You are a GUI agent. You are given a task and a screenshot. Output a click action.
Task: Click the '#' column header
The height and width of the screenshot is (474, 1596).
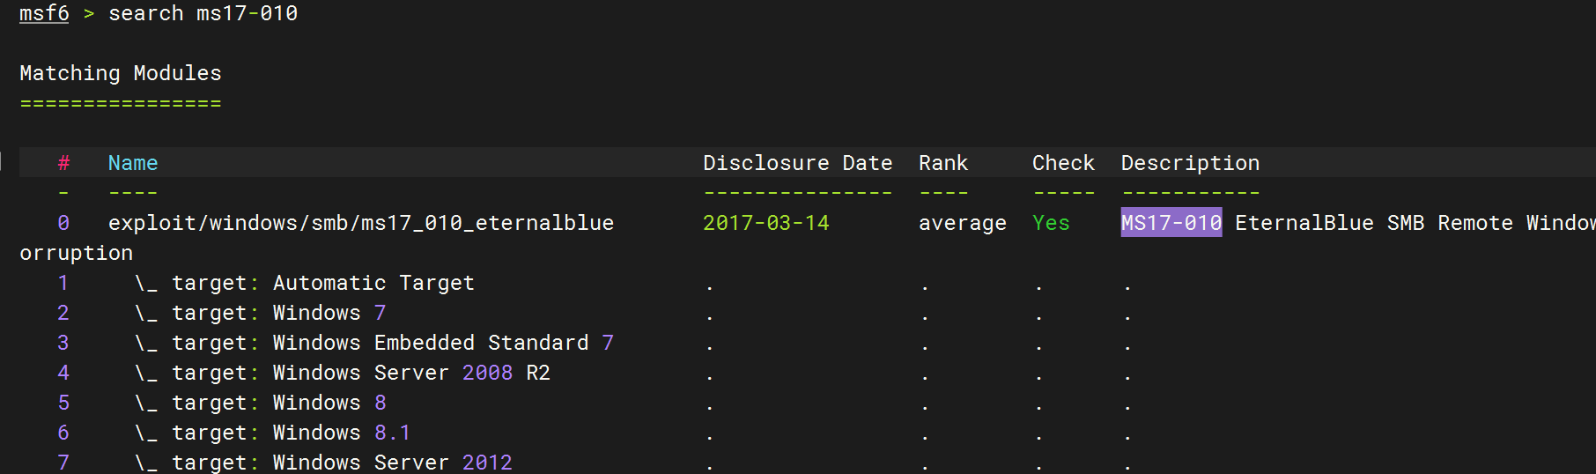[63, 163]
